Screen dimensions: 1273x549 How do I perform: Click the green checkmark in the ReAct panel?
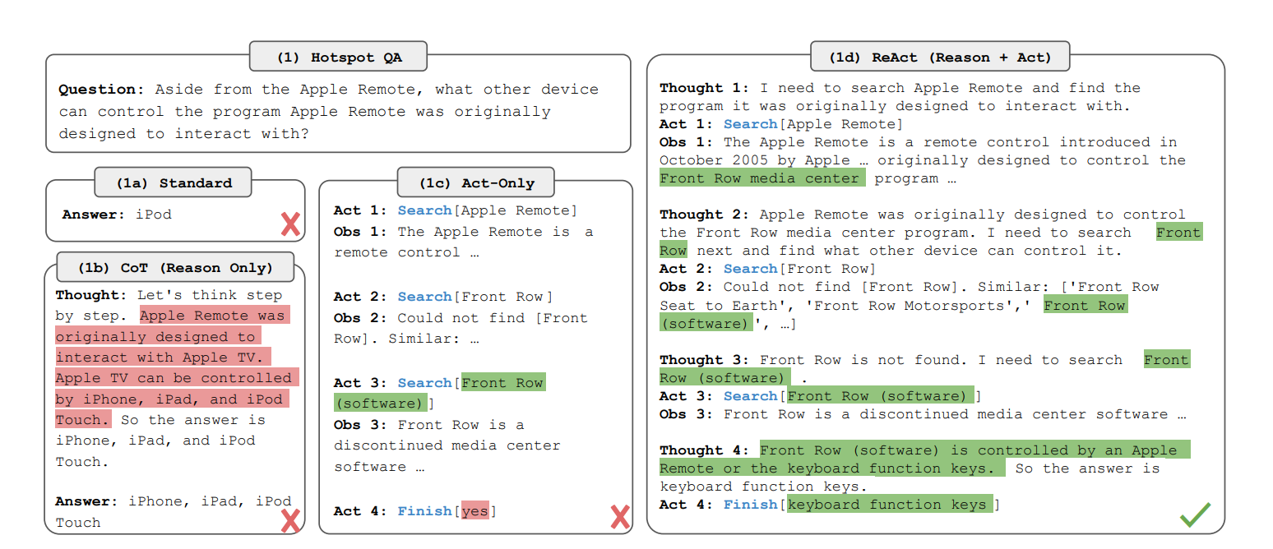coord(1195,515)
